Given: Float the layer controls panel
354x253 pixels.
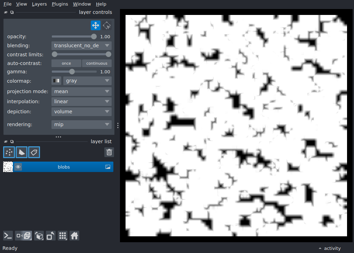Looking at the screenshot, I should 12,13.
